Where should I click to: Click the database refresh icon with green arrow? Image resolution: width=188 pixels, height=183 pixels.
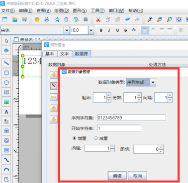76,19
